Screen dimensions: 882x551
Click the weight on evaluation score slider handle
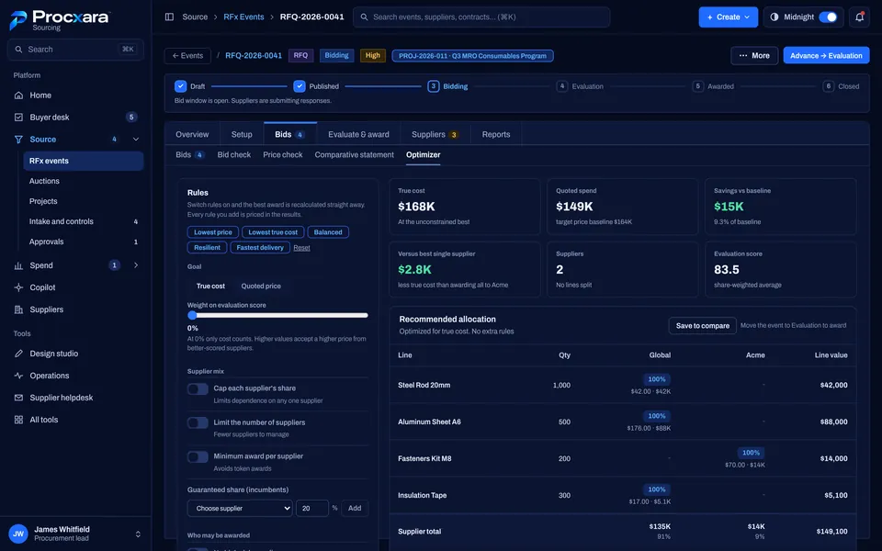[192, 315]
